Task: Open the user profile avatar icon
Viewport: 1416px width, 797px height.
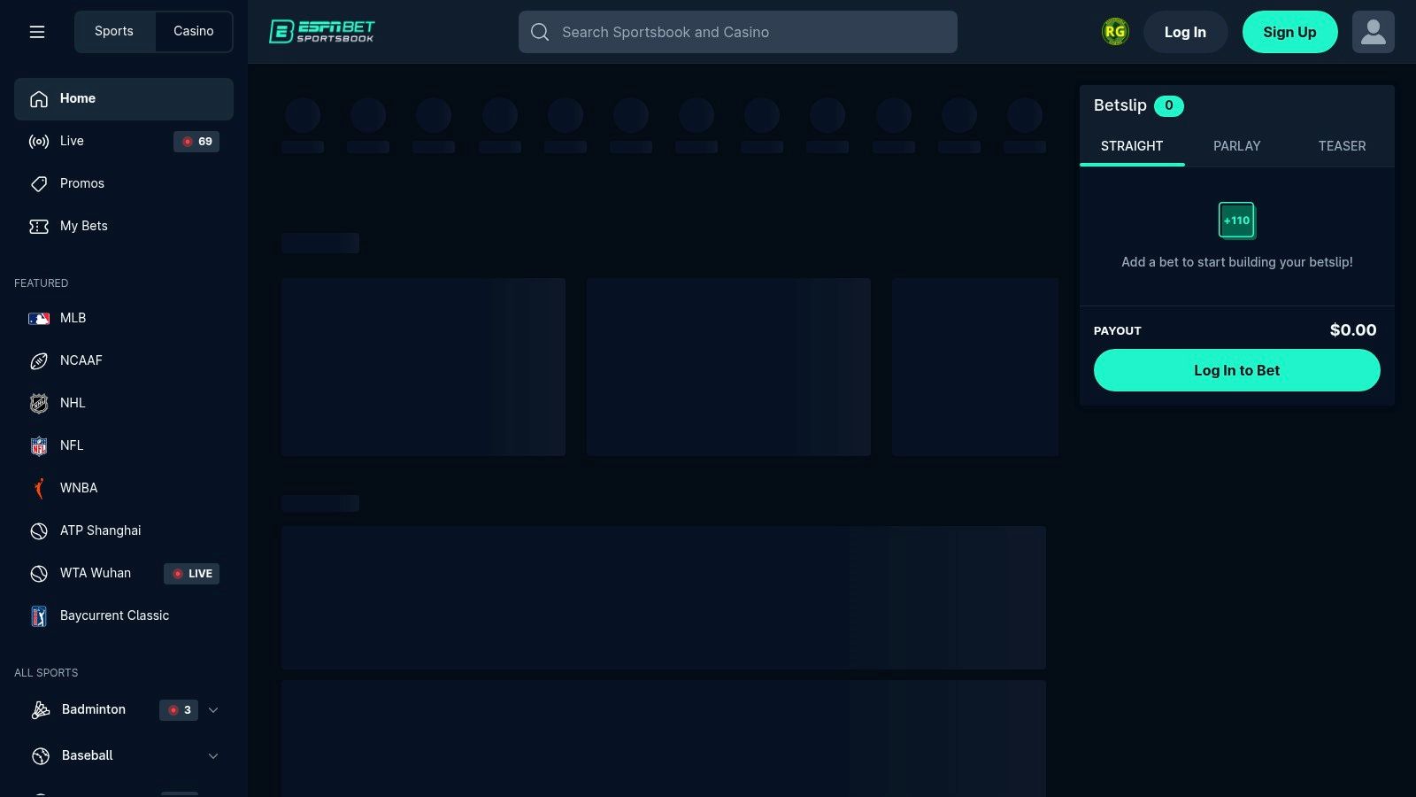Action: tap(1373, 32)
